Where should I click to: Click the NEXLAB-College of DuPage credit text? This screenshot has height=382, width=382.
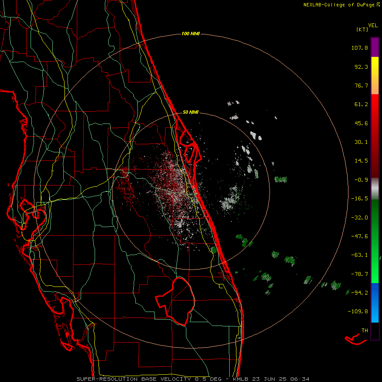click(x=341, y=5)
